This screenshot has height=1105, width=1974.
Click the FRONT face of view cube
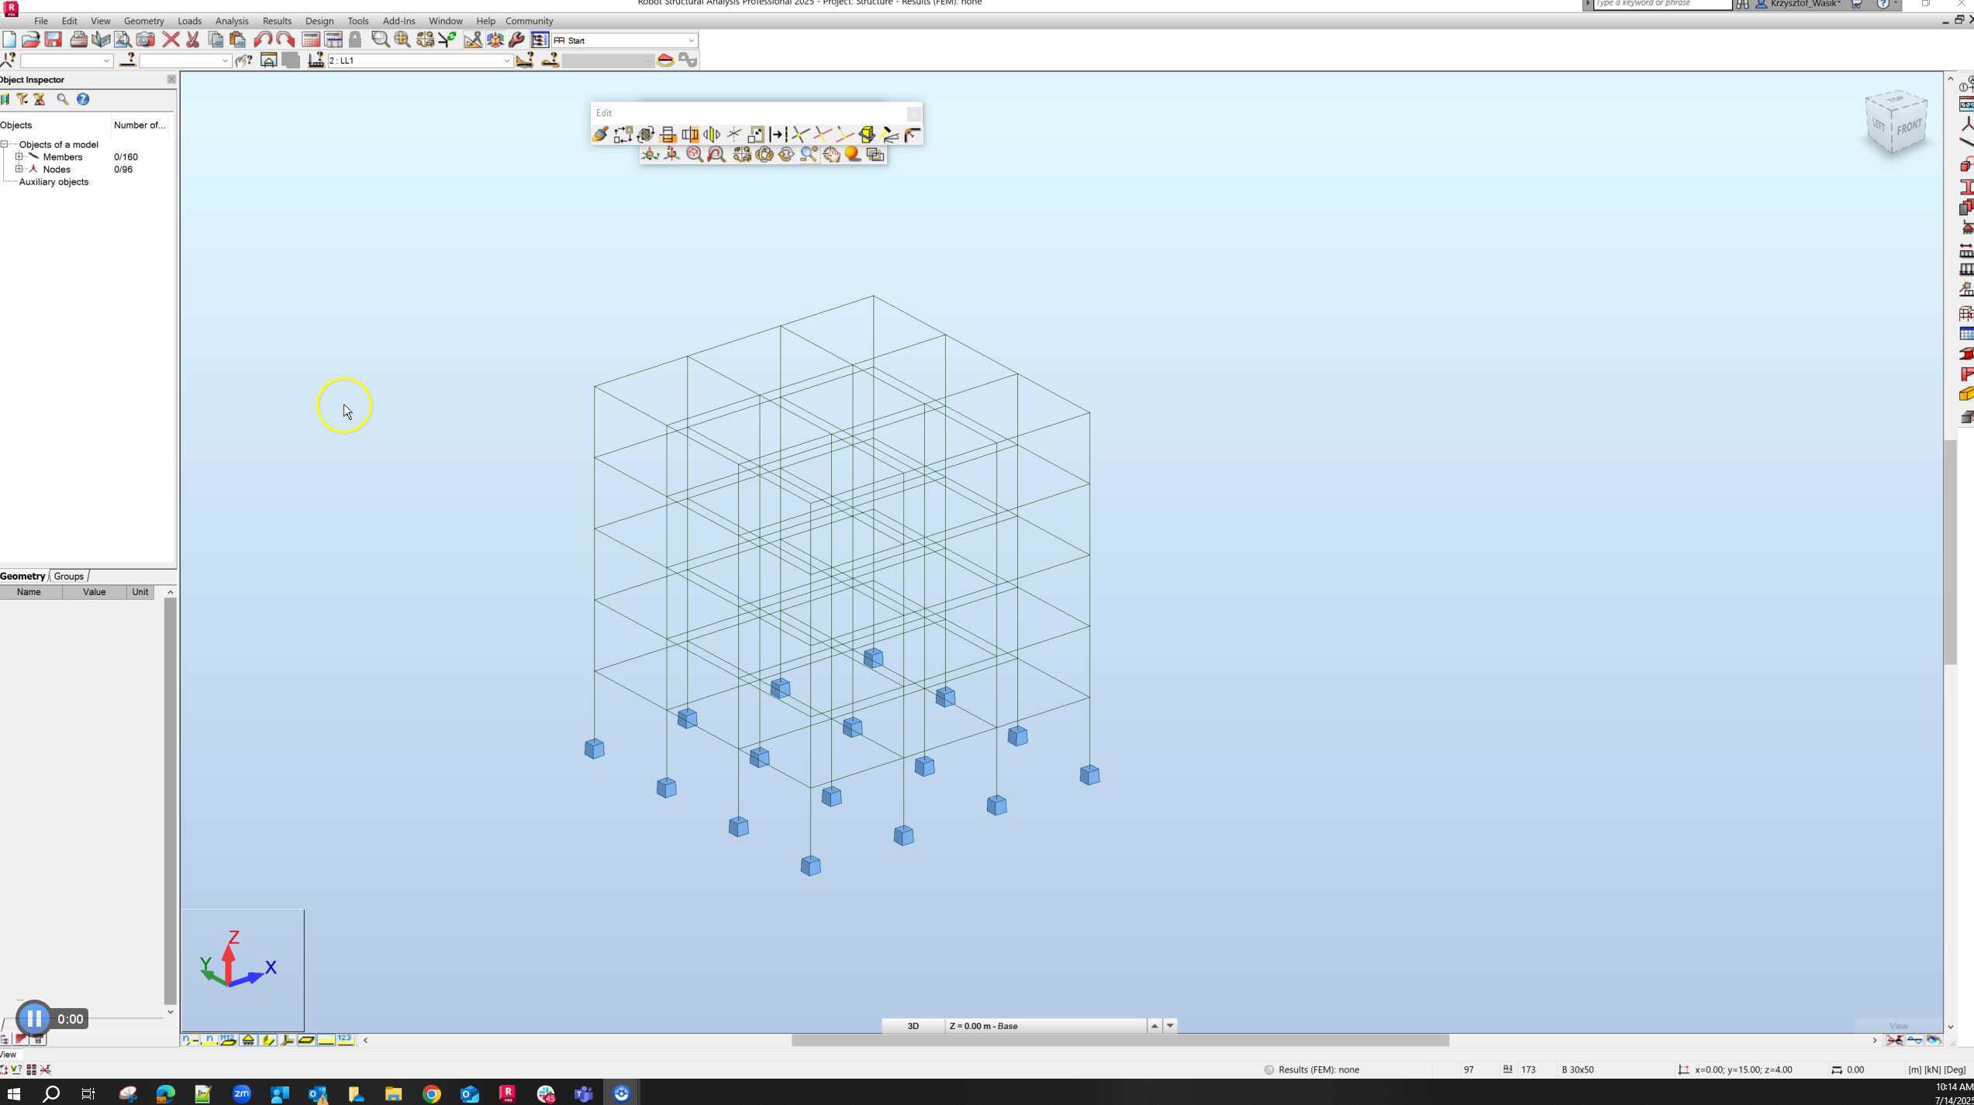[x=1909, y=128]
